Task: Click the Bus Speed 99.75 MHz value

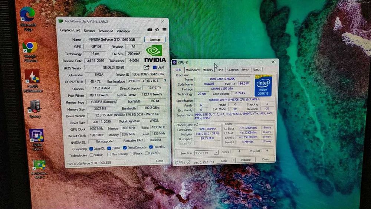Action: tap(207, 138)
